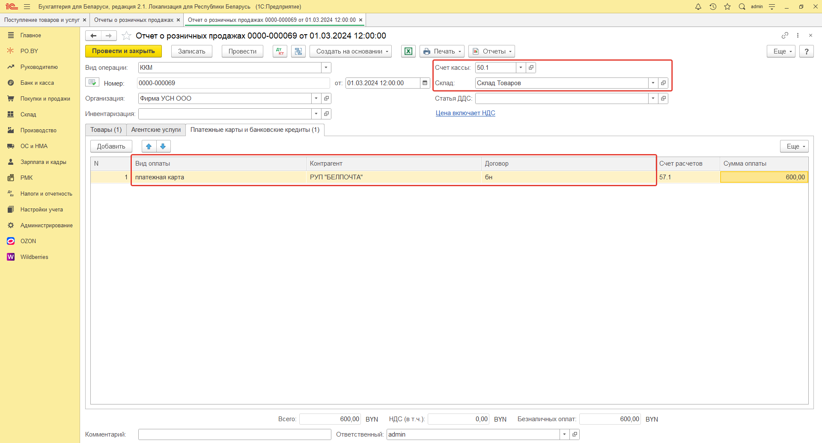The height and width of the screenshot is (443, 822).
Task: Navigate back with left arrow button
Action: pos(93,36)
